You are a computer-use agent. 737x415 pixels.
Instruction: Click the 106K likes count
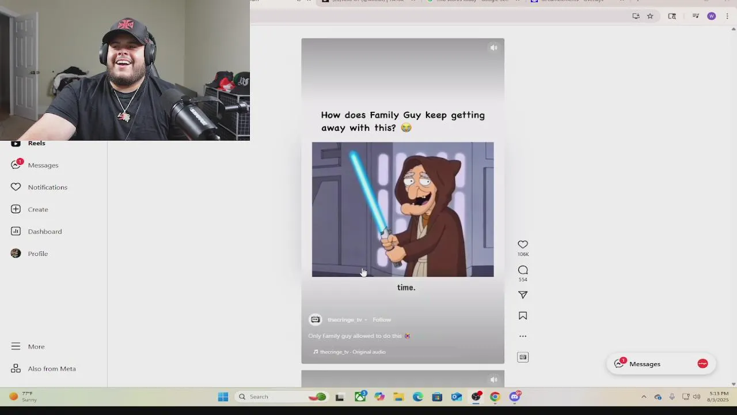point(523,254)
